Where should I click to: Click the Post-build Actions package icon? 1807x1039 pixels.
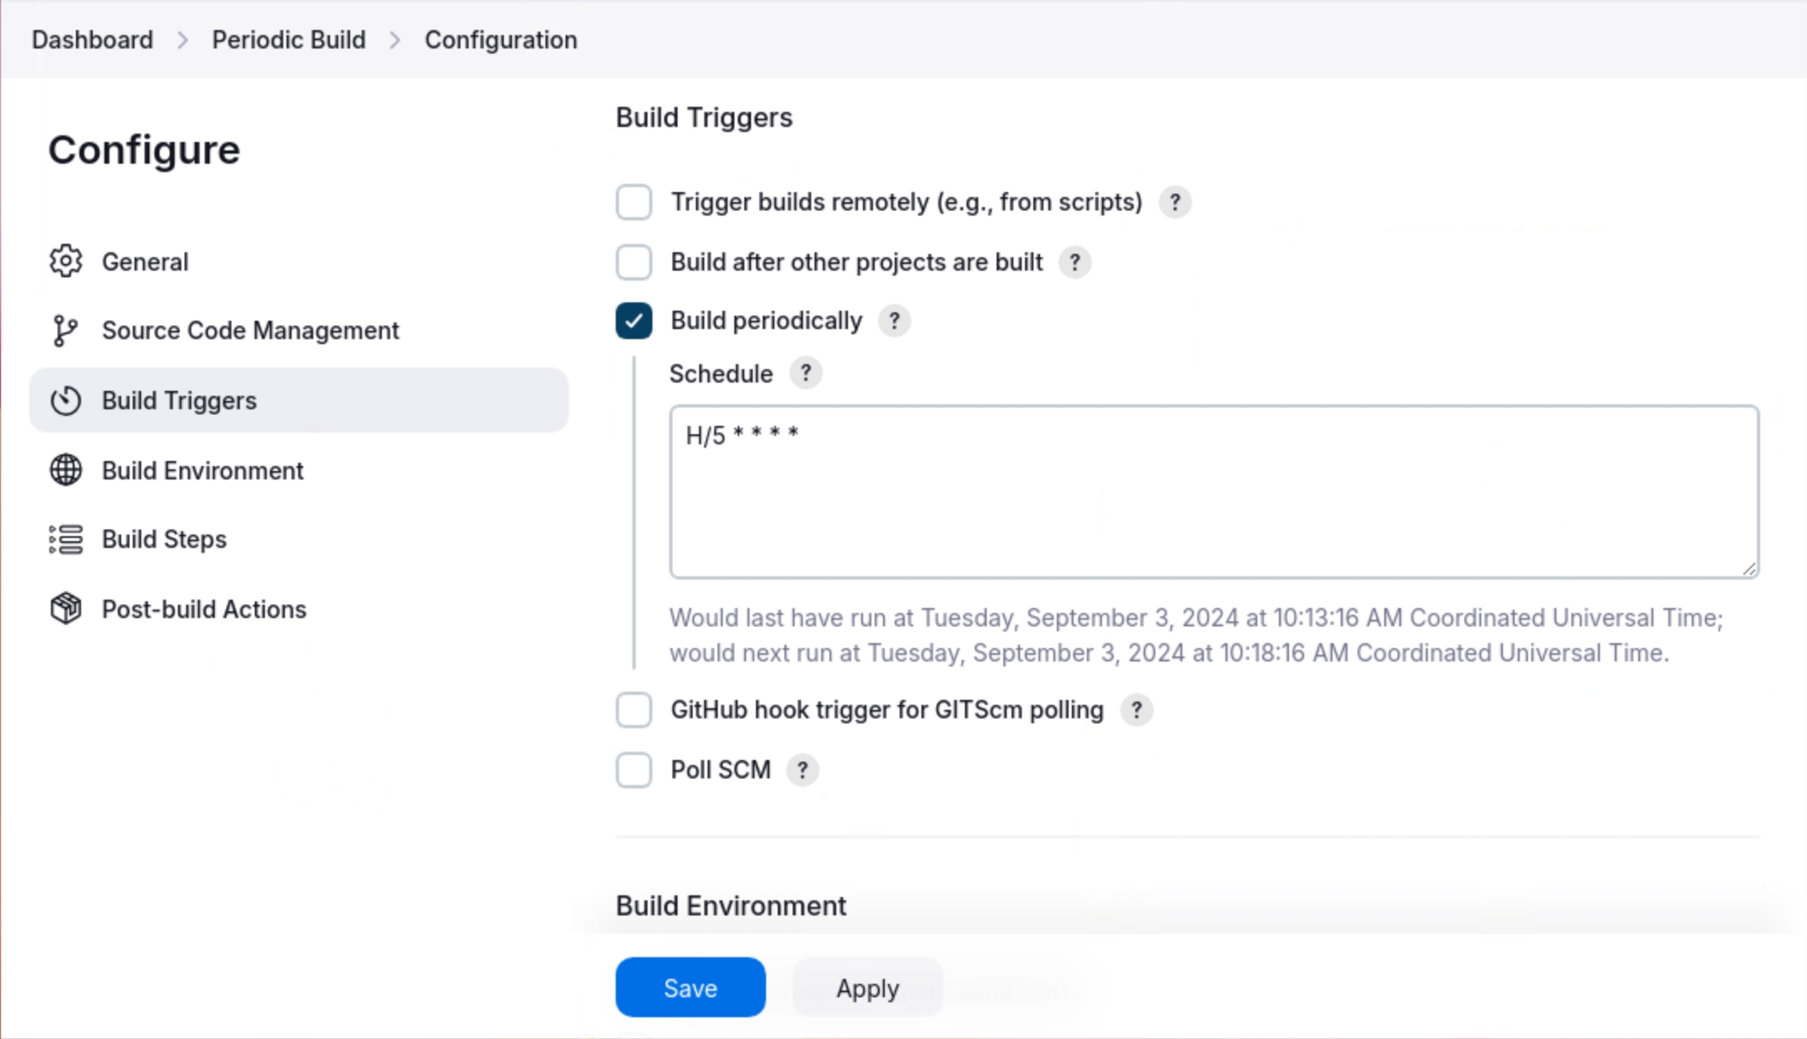tap(65, 609)
